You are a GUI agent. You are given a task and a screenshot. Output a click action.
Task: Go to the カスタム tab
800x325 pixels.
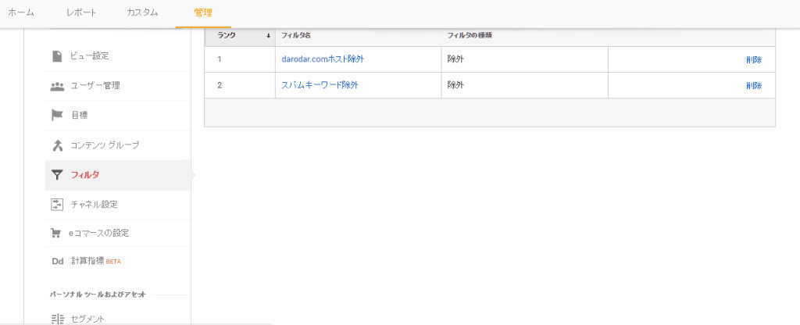coord(141,12)
